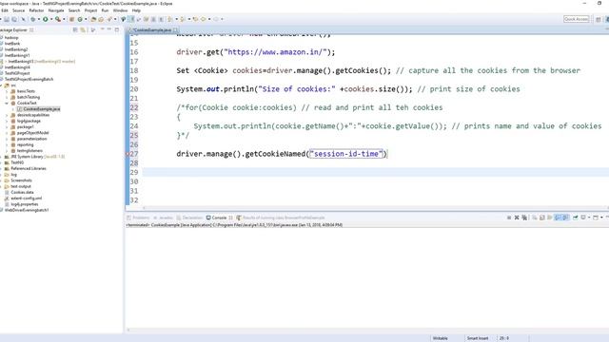Open the External Tools dropdown arrow
The width and height of the screenshot is (609, 342).
click(x=64, y=19)
